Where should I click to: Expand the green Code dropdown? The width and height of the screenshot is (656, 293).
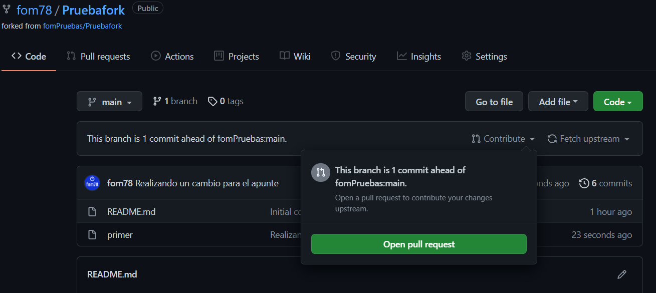(x=617, y=101)
